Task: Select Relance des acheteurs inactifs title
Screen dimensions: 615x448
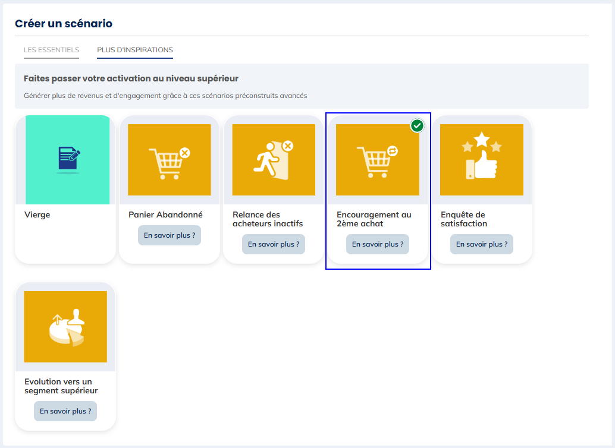Action: pyautogui.click(x=267, y=219)
